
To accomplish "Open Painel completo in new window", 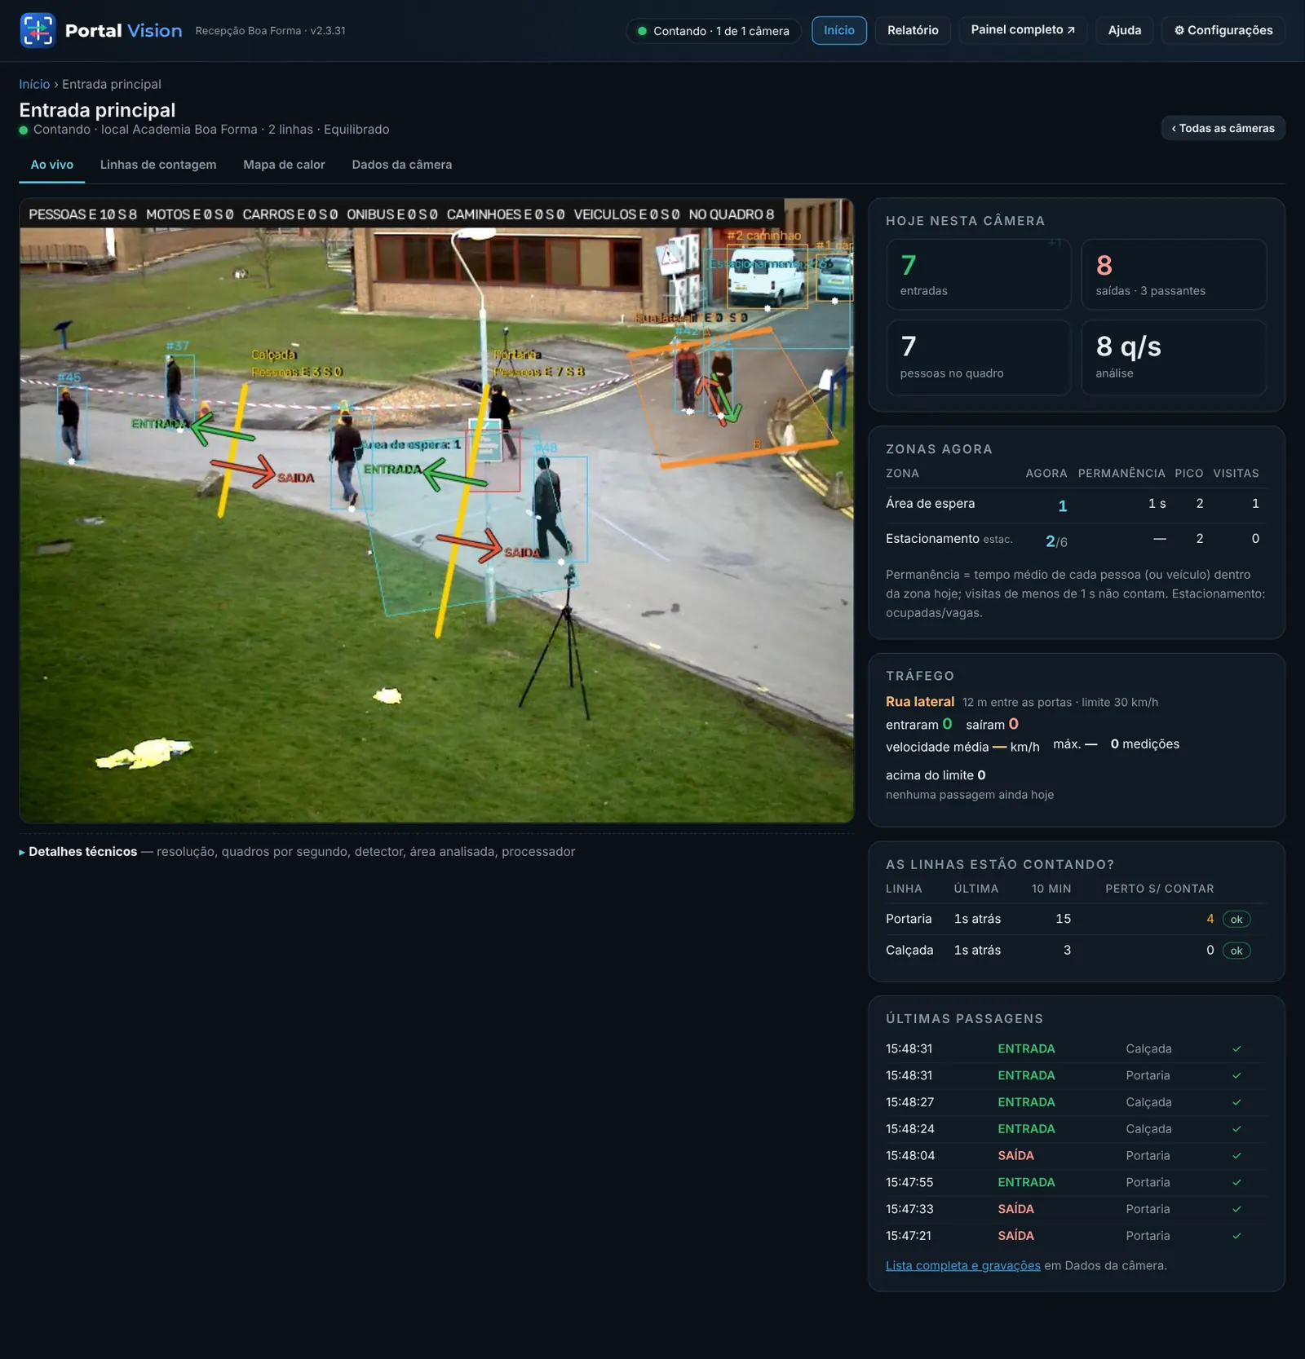I will point(1023,29).
